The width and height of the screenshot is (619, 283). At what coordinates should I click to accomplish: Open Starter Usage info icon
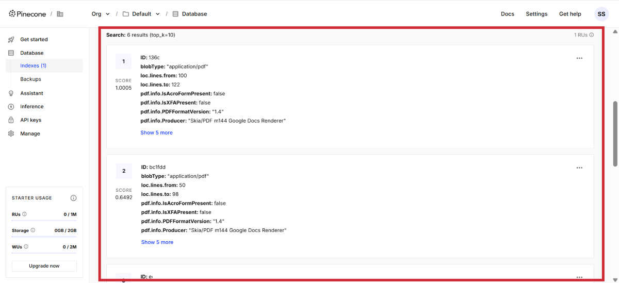pos(73,198)
